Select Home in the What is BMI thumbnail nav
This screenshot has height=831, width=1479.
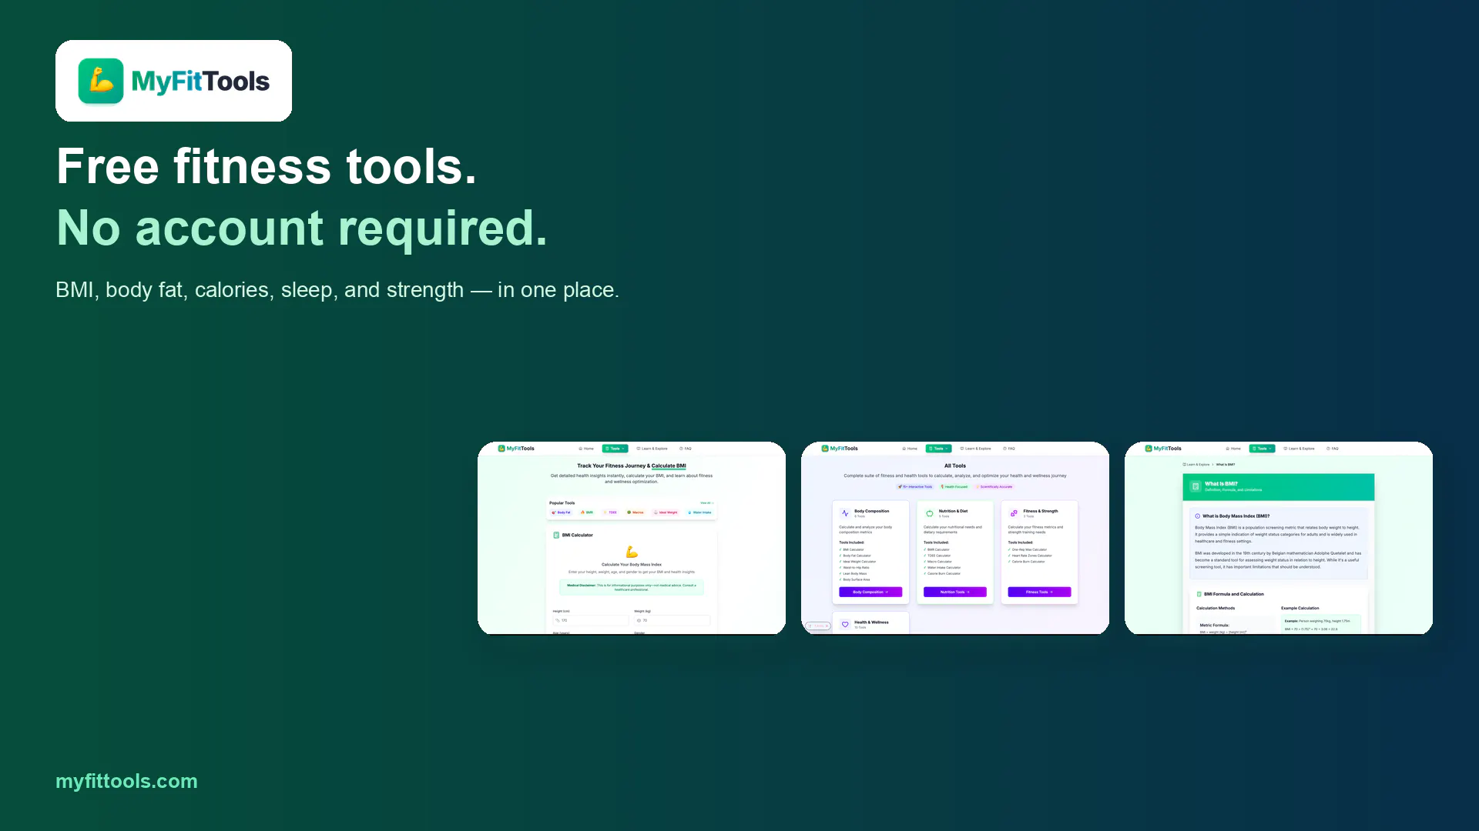1233,449
